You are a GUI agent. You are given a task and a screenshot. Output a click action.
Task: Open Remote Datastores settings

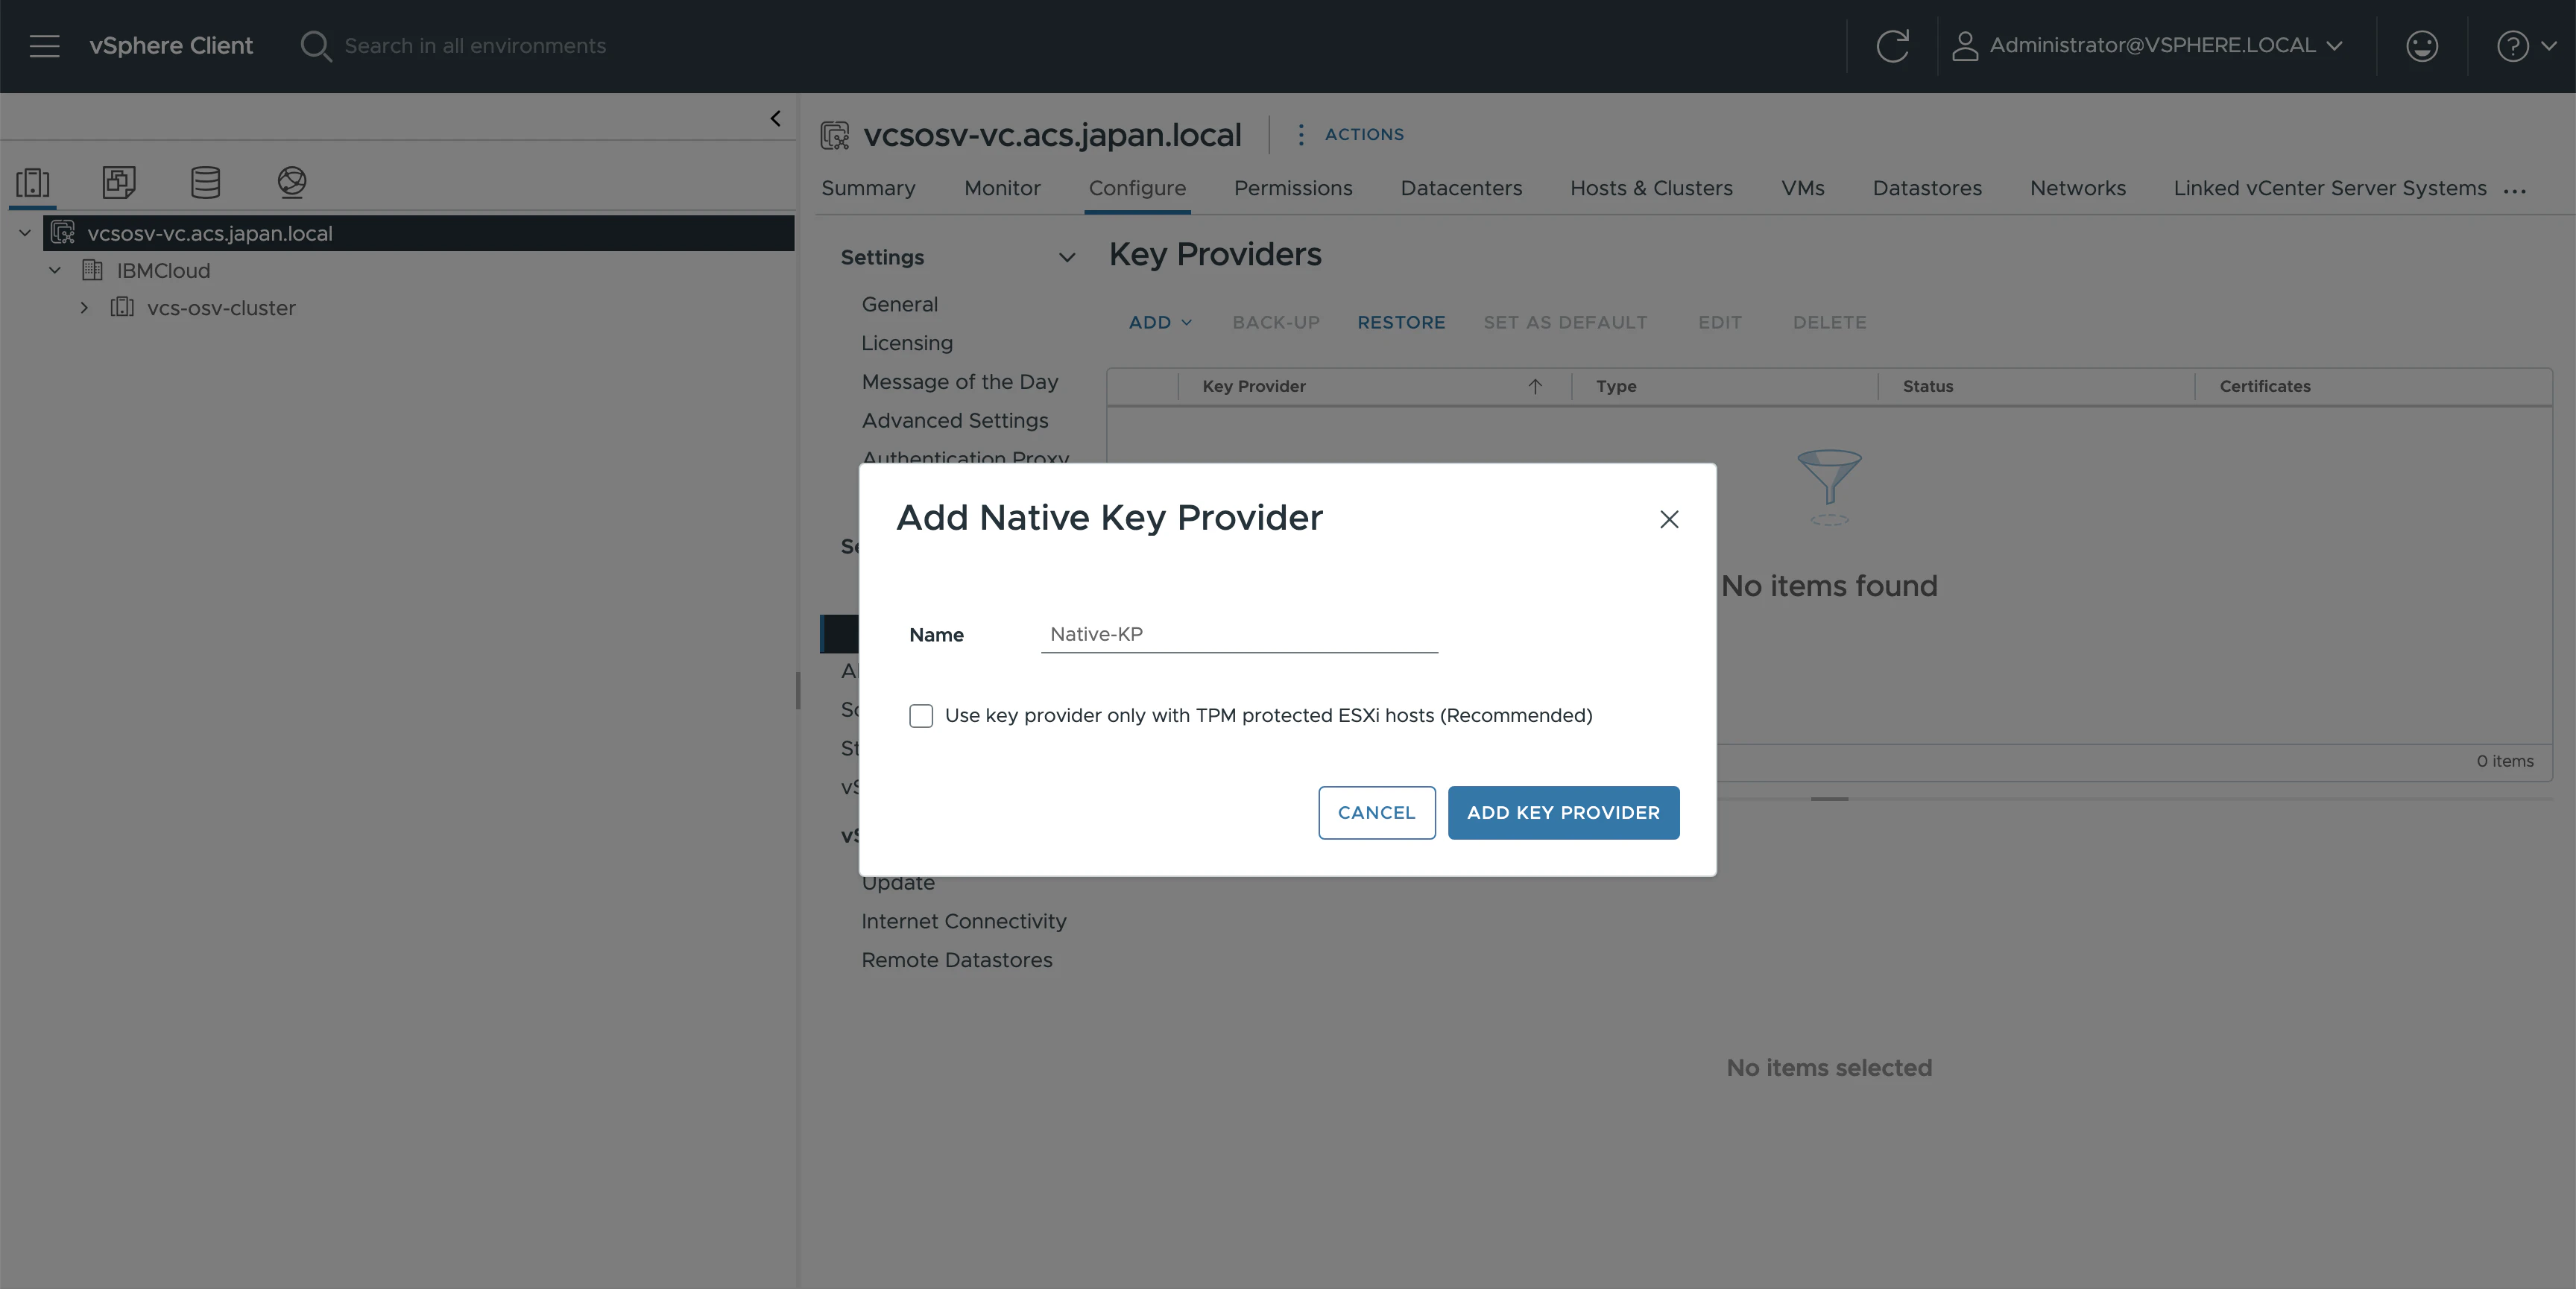[x=957, y=960]
